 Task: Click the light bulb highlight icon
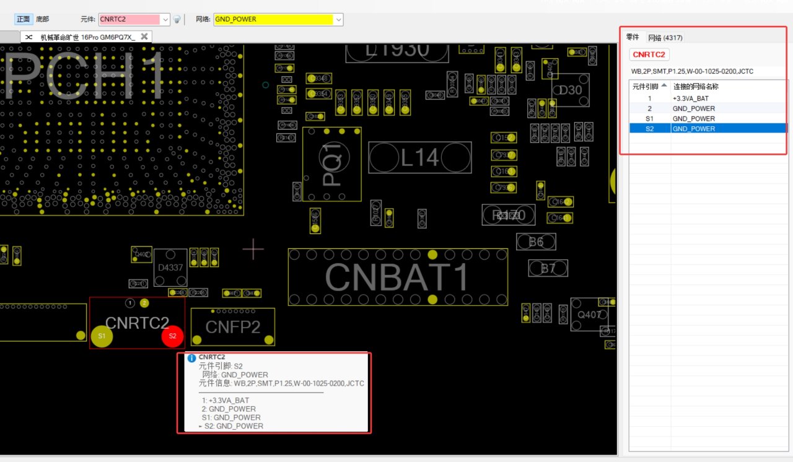tap(177, 19)
